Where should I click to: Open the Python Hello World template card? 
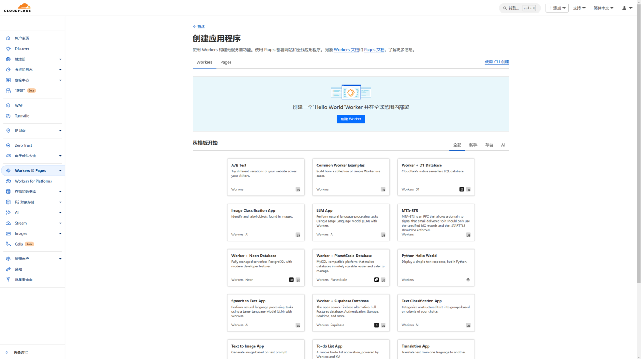[436, 268]
